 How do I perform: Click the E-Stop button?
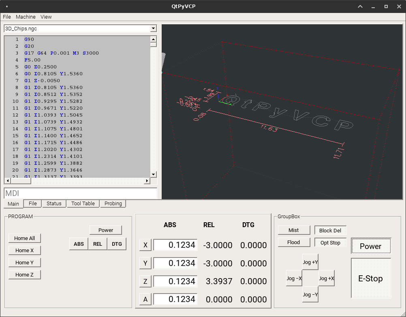click(x=371, y=279)
